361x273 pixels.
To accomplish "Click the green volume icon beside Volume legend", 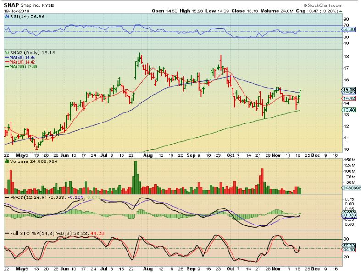I will (x=7, y=161).
